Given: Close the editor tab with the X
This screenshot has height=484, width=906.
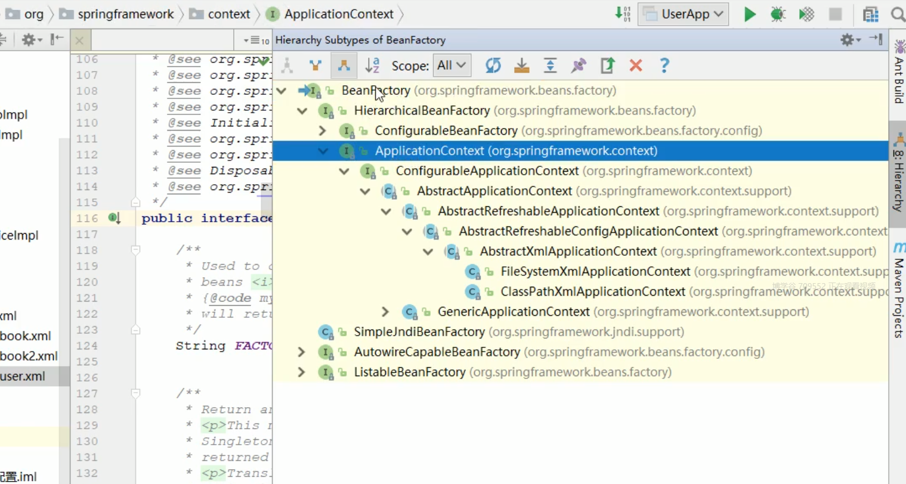Looking at the screenshot, I should click(79, 41).
